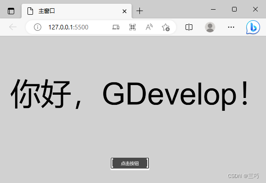Open the user profile avatar

[x=210, y=27]
